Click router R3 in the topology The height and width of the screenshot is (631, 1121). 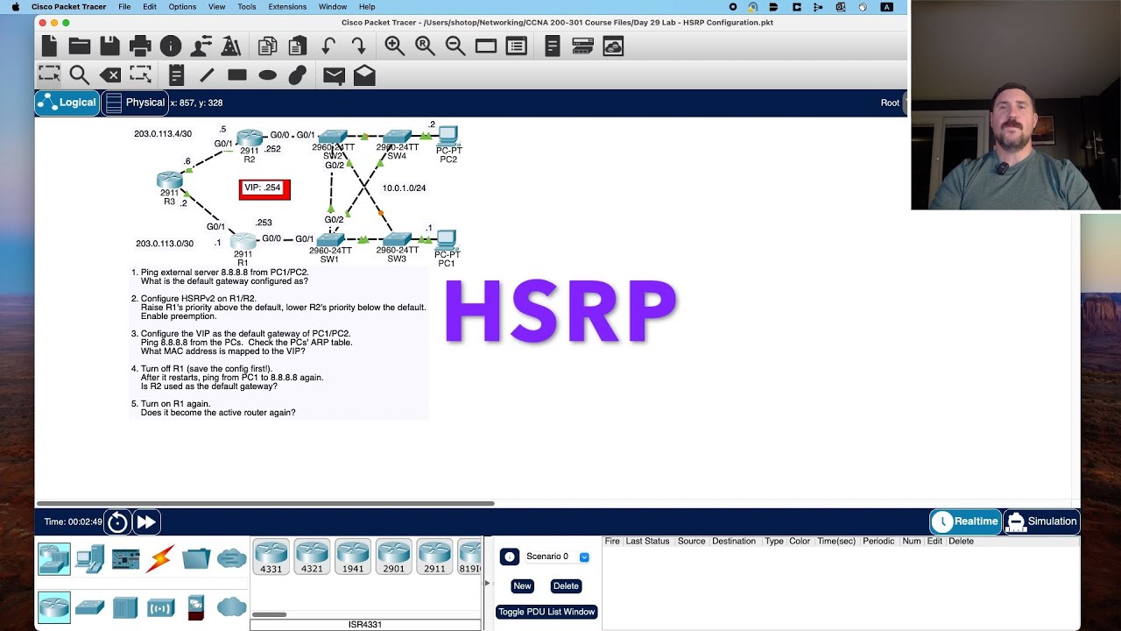click(169, 181)
